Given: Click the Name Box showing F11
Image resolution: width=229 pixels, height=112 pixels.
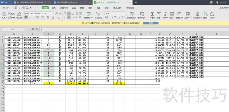Looking at the screenshot, I should pos(13,30).
